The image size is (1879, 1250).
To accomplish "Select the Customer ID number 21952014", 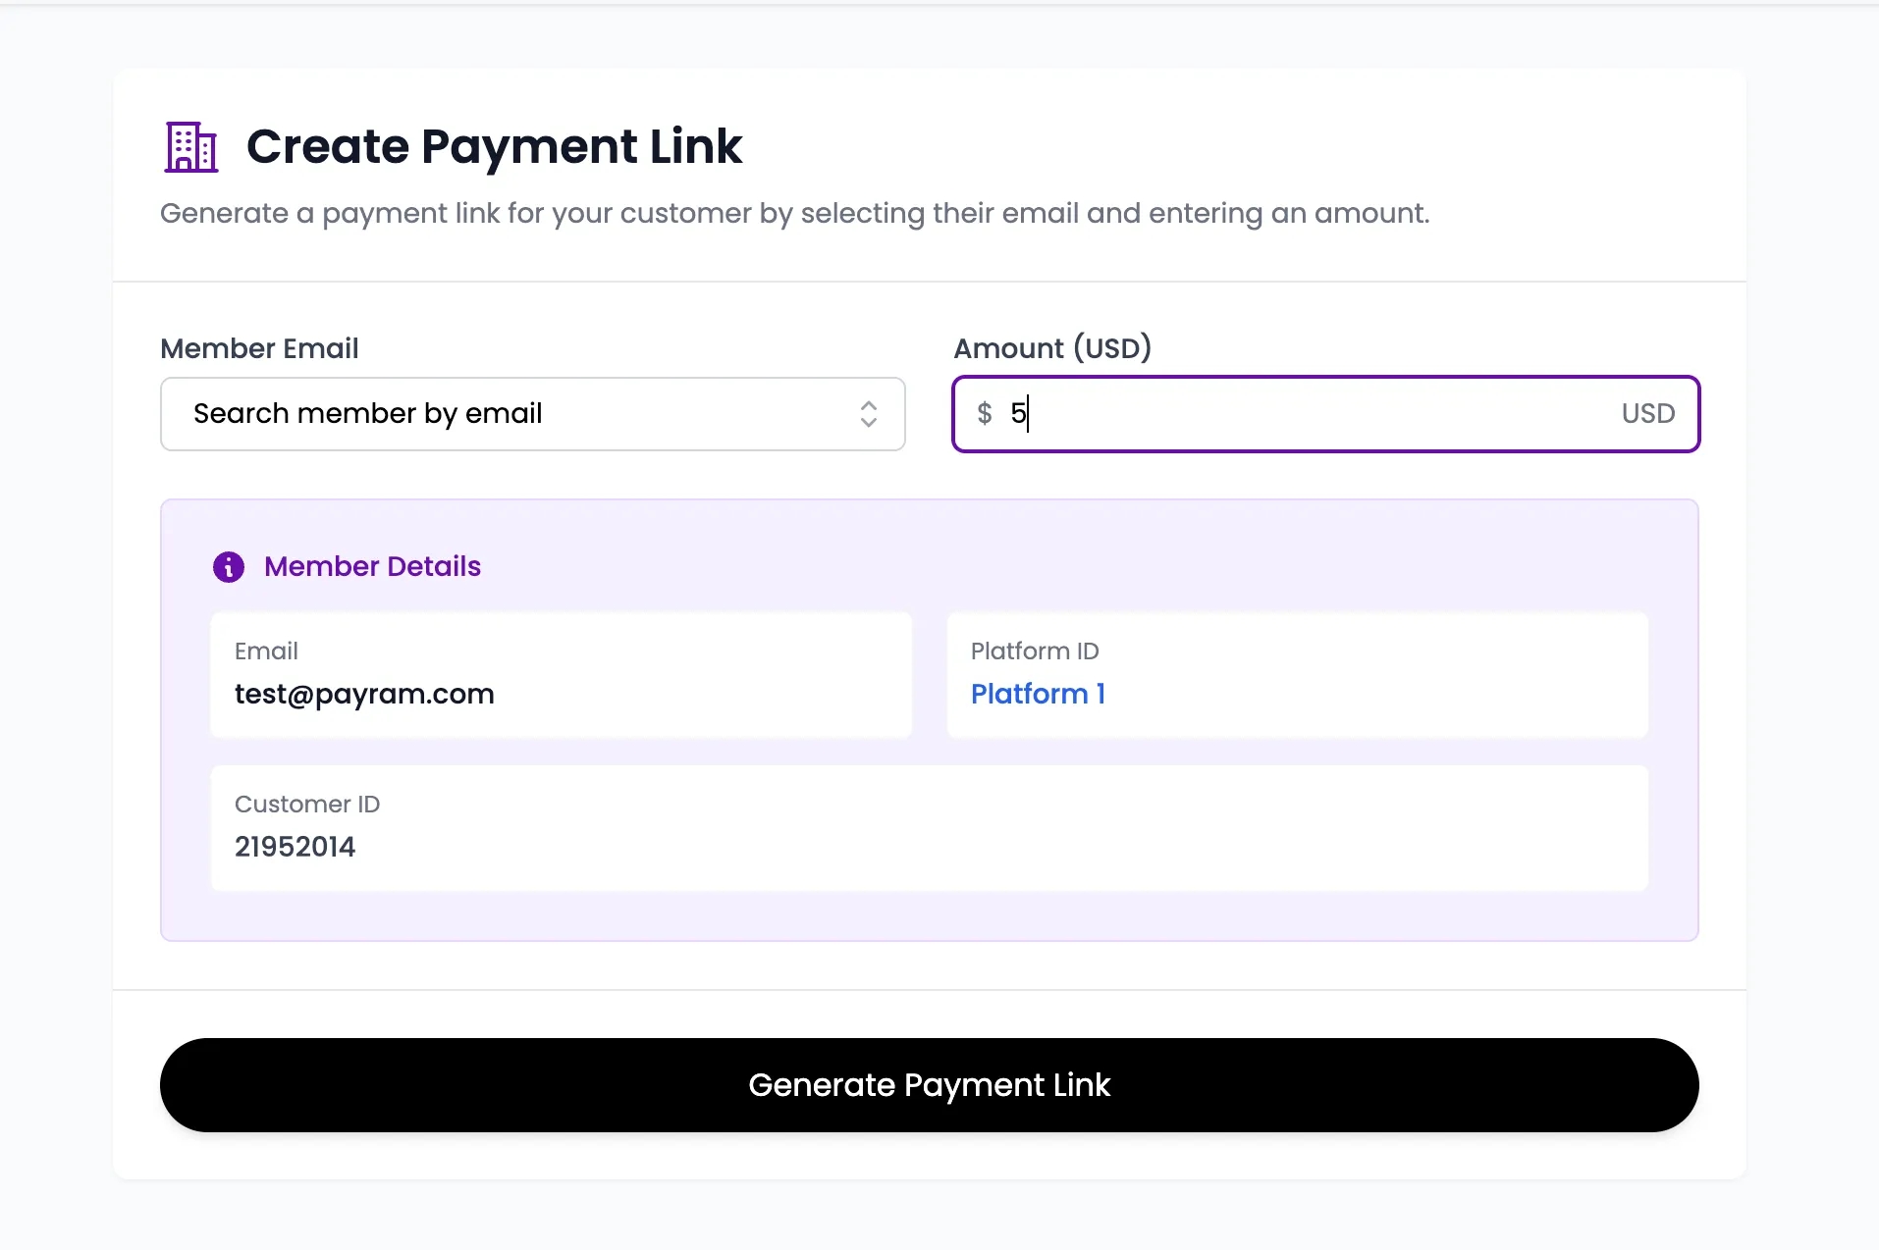I will point(295,847).
